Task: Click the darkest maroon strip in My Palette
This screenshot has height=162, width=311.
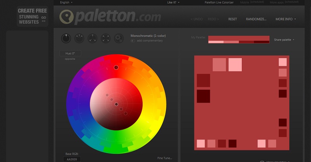Action: coord(262,42)
